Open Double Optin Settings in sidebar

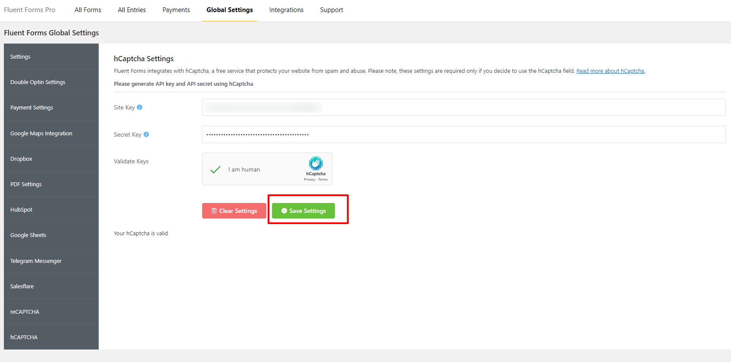pyautogui.click(x=51, y=82)
